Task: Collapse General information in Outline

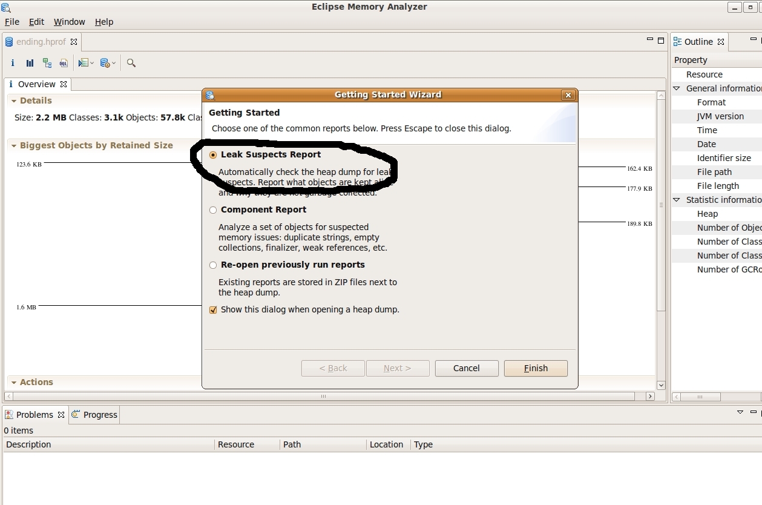Action: pyautogui.click(x=677, y=88)
